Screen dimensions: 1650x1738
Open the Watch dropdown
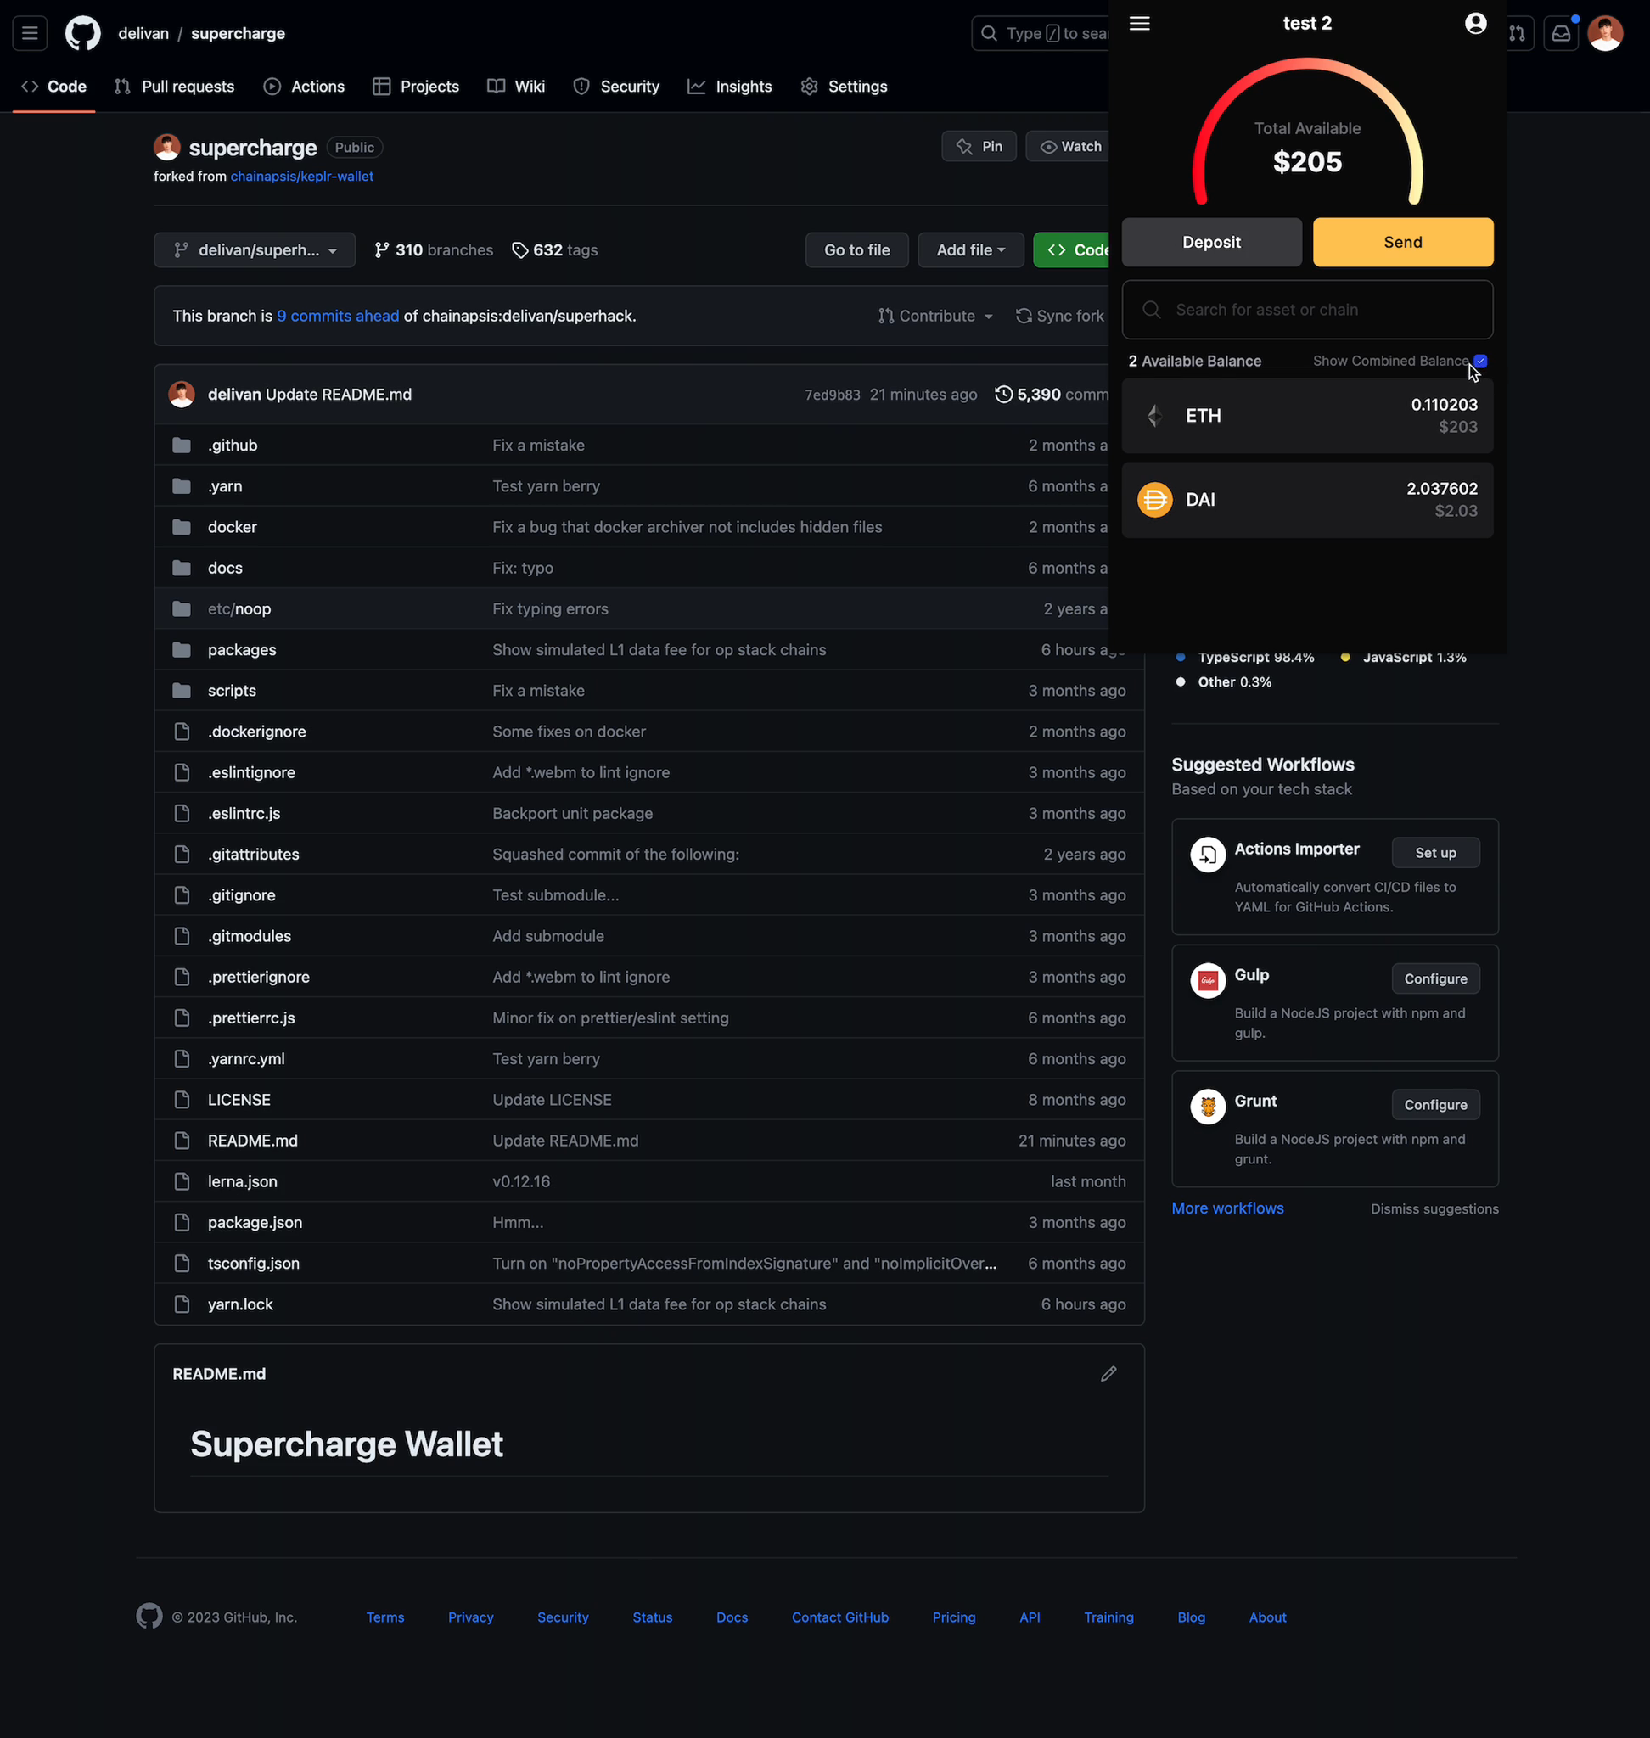[1069, 146]
